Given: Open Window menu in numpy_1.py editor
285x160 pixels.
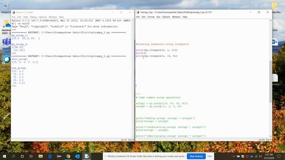Looking at the screenshot, I should coord(176,17).
